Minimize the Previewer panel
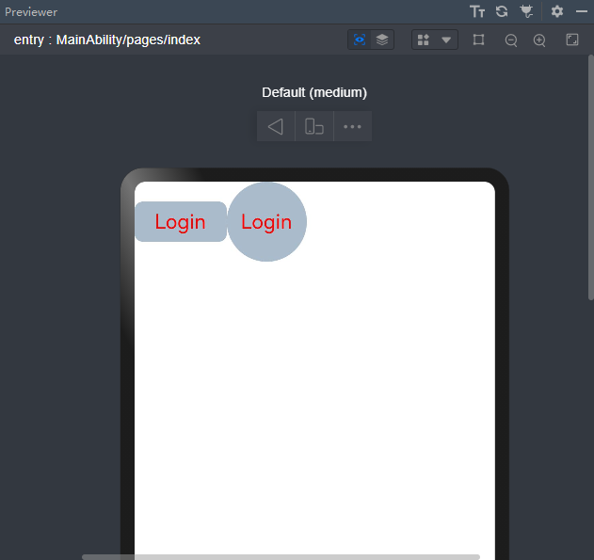Viewport: 594px width, 560px height. pos(582,11)
